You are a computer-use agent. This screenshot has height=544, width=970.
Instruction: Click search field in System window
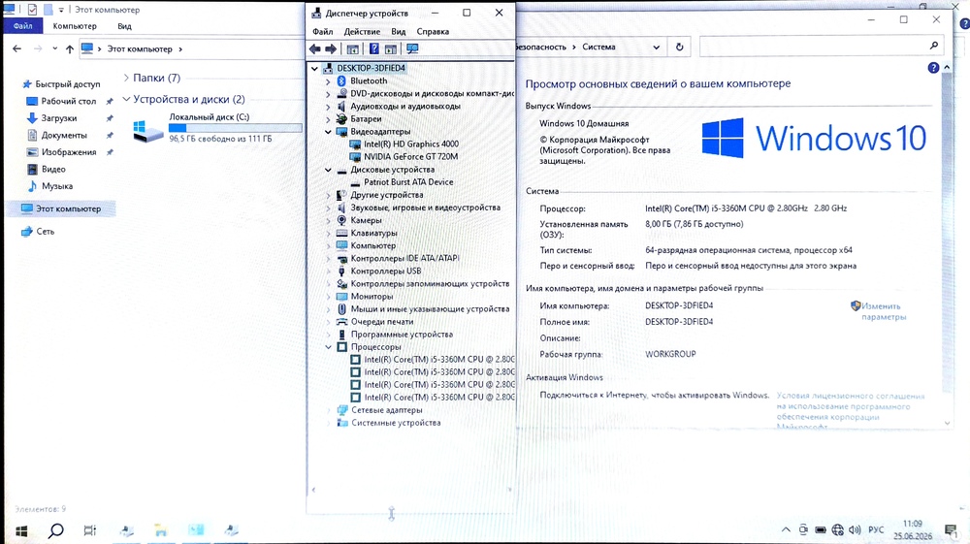tap(821, 47)
